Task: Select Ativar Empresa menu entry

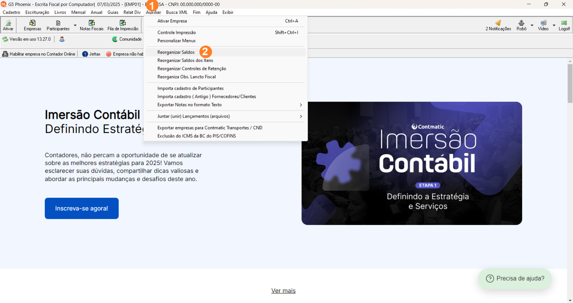Action: coord(225,21)
